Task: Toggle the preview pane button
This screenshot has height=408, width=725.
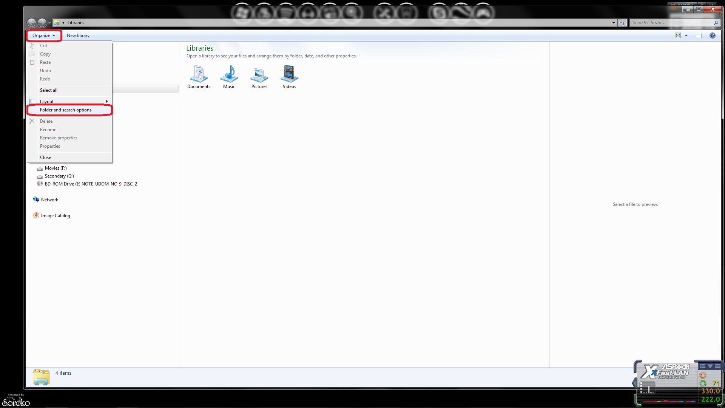Action: pyautogui.click(x=699, y=36)
